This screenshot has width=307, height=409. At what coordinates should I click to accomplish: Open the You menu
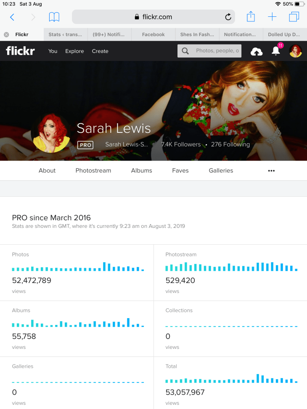(x=53, y=51)
